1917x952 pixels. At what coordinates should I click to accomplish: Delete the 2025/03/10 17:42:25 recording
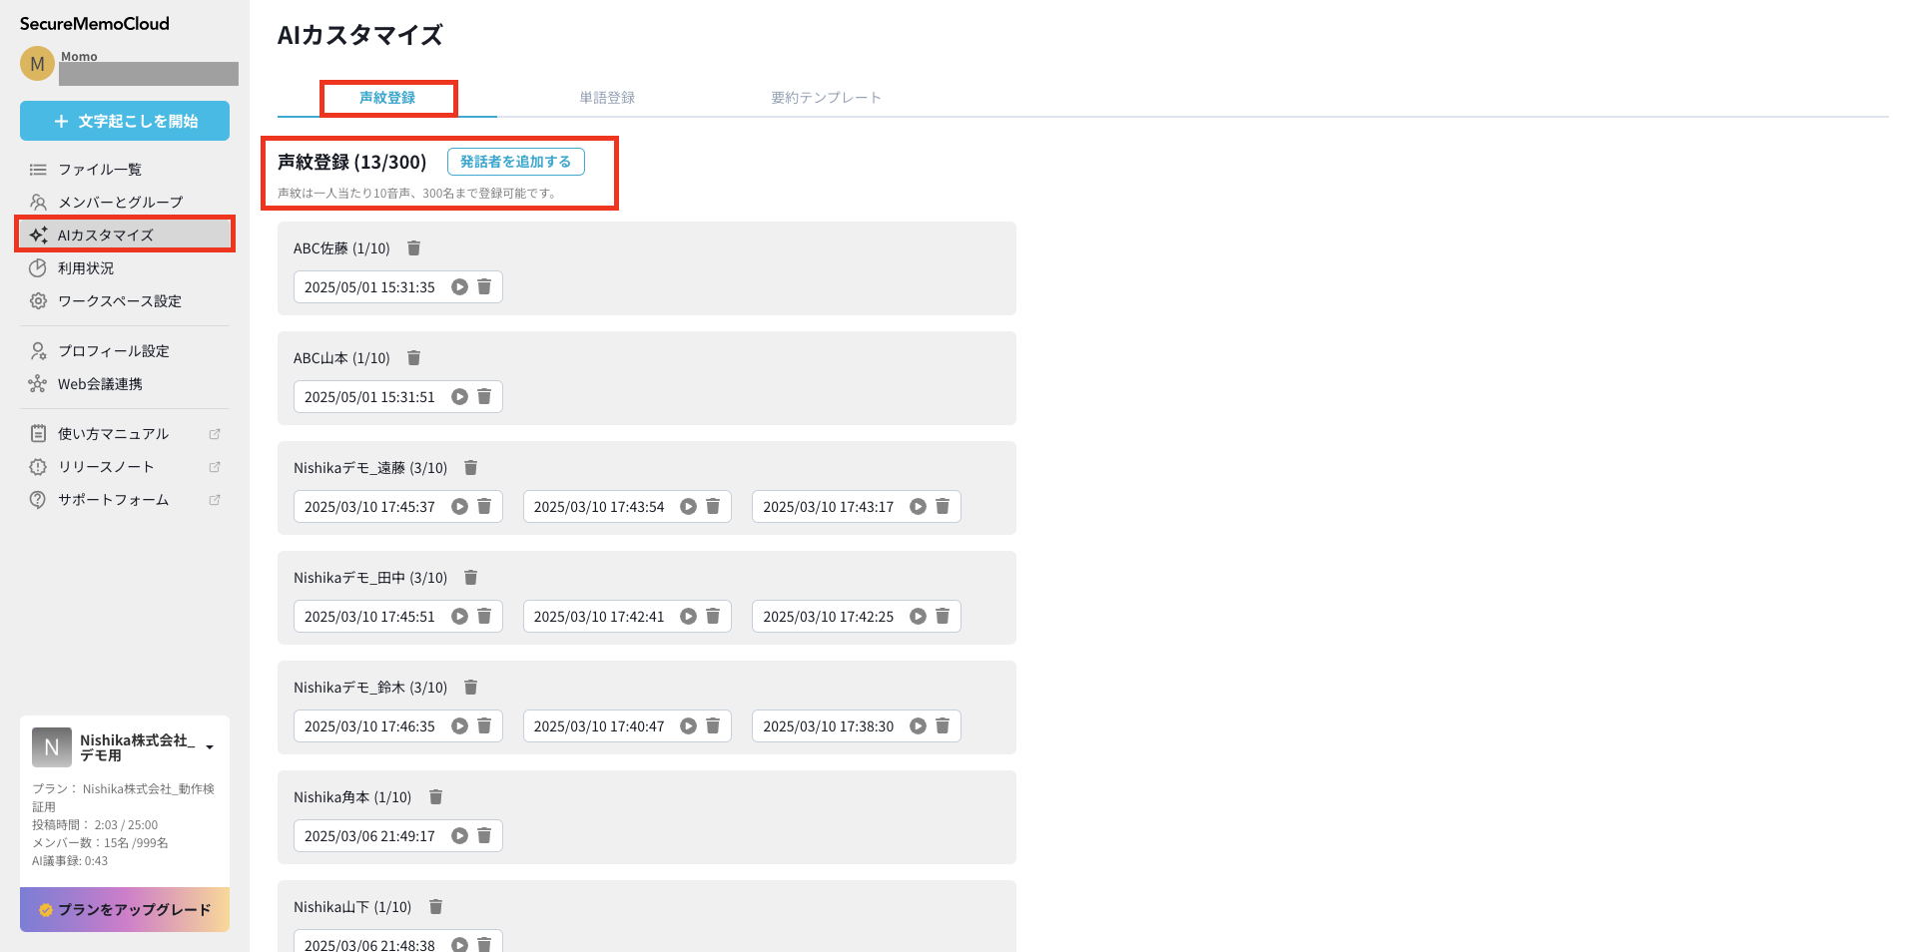pos(942,617)
